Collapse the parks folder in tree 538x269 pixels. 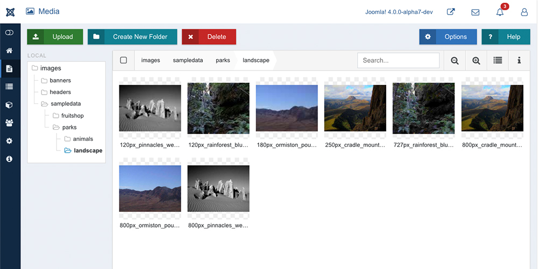pyautogui.click(x=65, y=128)
